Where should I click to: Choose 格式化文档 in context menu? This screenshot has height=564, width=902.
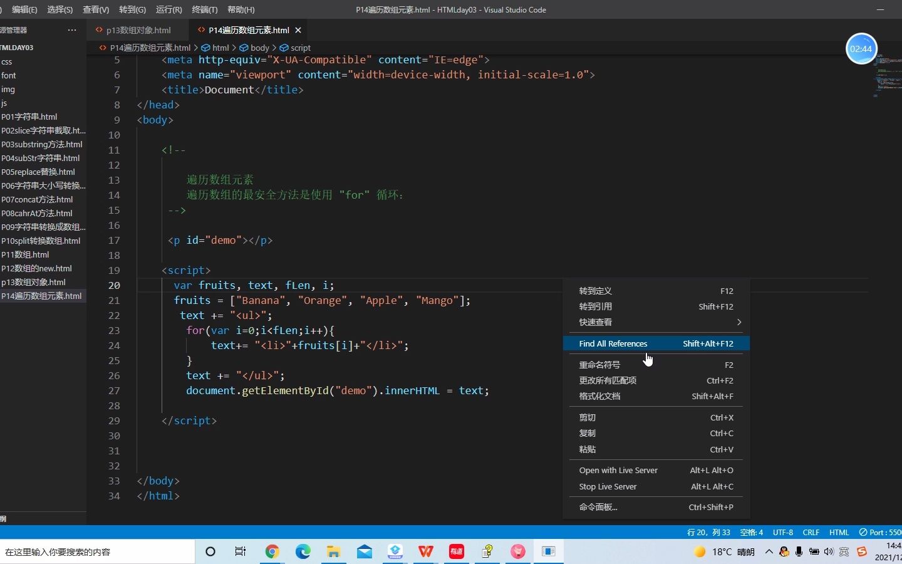[x=656, y=396]
